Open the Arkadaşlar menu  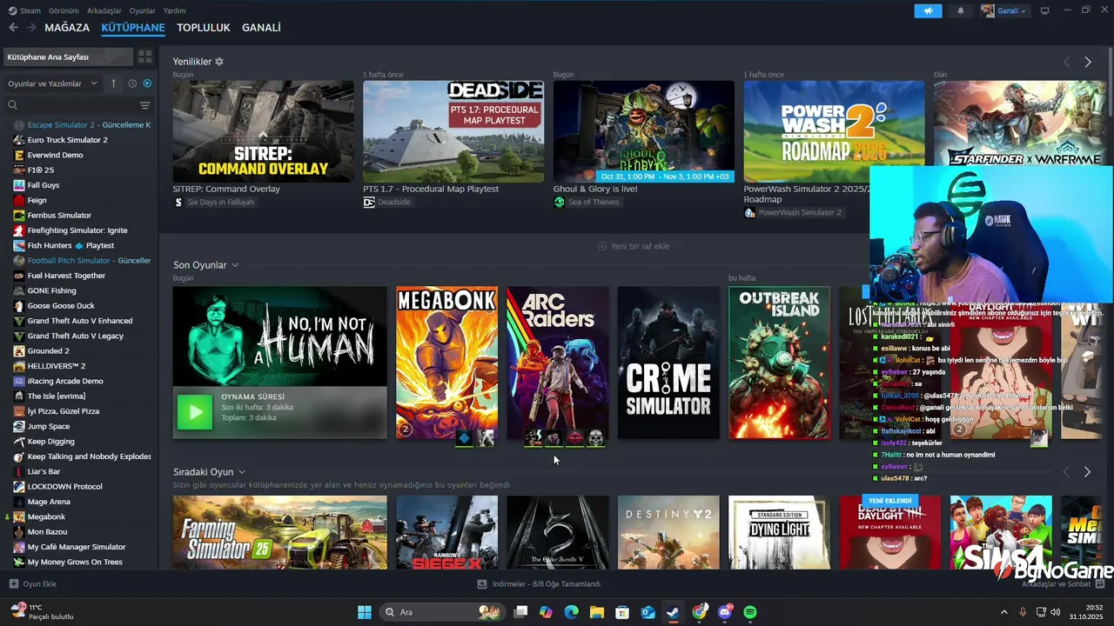104,10
